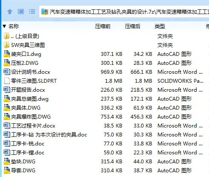Sort by the 类型 column header
This screenshot has width=209, height=177.
pyautogui.click(x=160, y=26)
